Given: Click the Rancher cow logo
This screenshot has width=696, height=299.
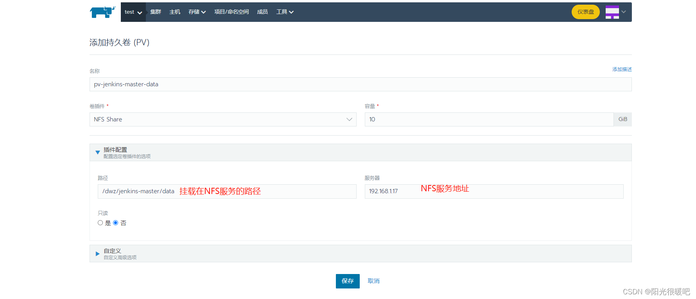Looking at the screenshot, I should click(x=102, y=12).
